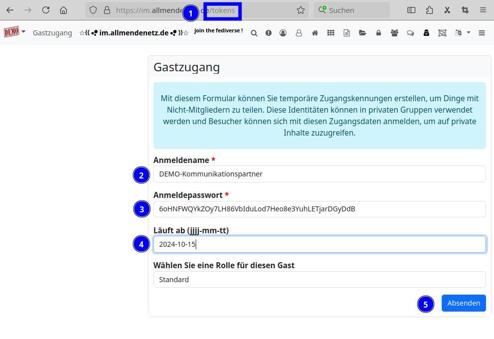Click the exclamation notification icon
Viewport: 494px width, 339px height.
coord(268,33)
